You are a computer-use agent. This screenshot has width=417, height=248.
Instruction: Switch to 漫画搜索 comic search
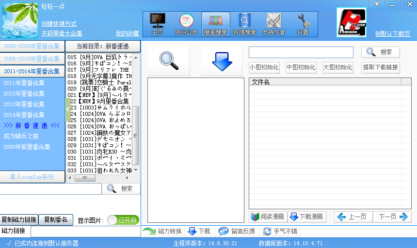(216, 24)
